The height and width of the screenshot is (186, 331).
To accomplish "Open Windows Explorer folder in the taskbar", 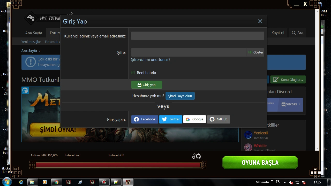I will pyautogui.click(x=32, y=182).
